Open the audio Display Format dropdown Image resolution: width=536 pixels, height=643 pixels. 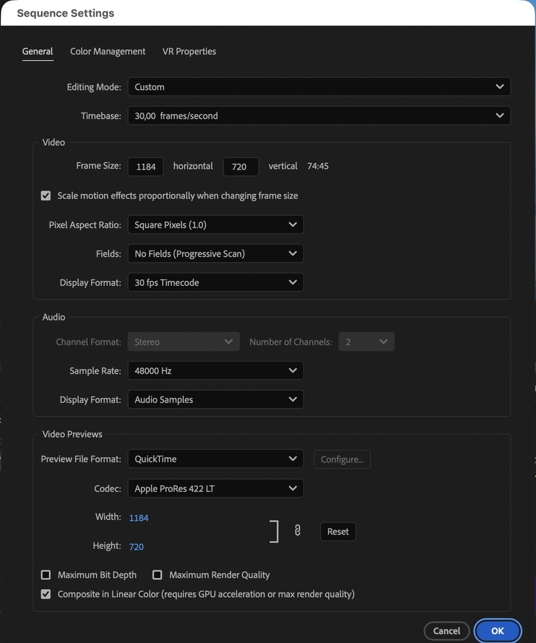(216, 399)
